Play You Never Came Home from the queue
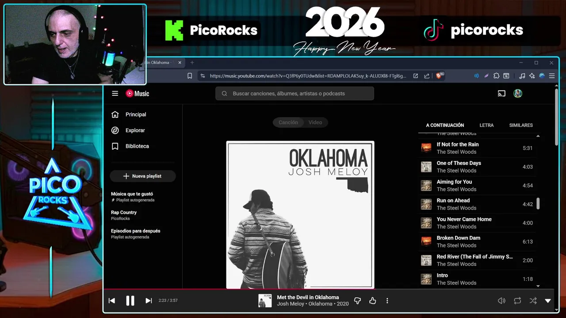Screen dimensions: 566x318 click(478, 223)
